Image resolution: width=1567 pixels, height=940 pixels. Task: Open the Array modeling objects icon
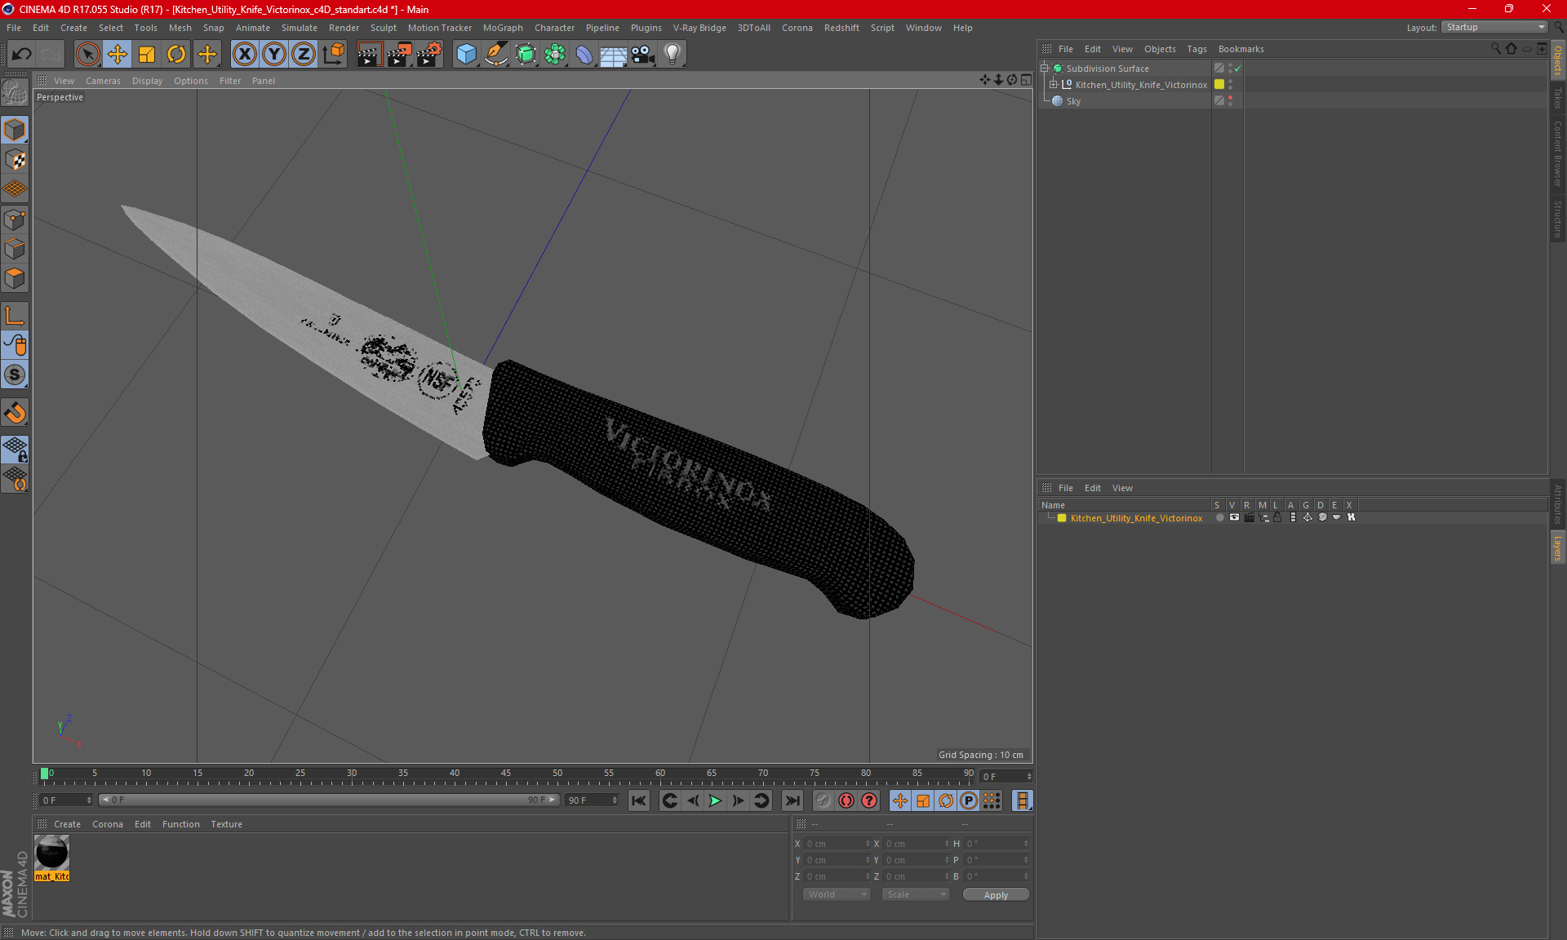[x=555, y=54]
